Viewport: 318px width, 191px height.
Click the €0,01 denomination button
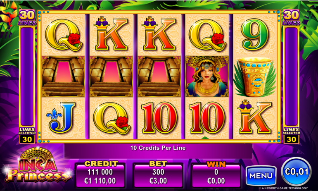click(x=296, y=172)
